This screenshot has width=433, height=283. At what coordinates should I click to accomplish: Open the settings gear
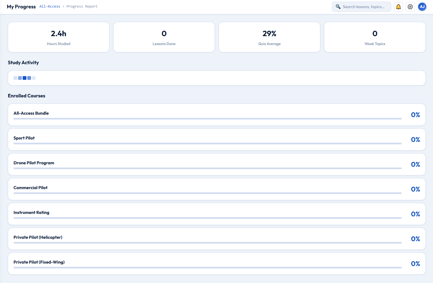tap(410, 6)
